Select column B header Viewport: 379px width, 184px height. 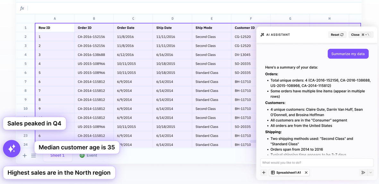pos(94,19)
